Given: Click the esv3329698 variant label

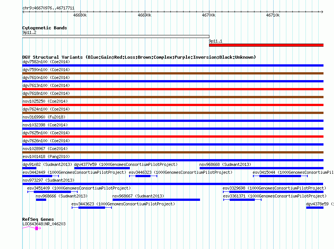Looking at the screenshot, I should (274, 188).
